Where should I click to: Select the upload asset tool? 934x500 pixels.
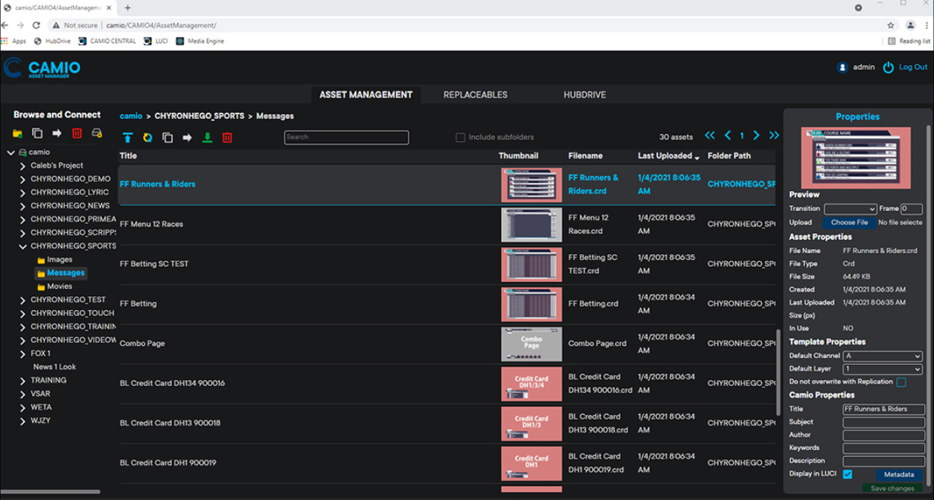[x=128, y=137]
